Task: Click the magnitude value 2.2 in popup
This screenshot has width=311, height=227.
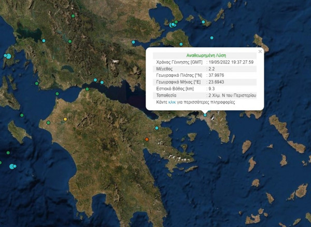Action: [211, 69]
